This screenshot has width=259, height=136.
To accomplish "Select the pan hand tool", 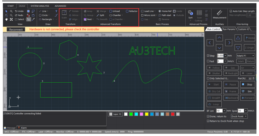I will pos(7,19).
